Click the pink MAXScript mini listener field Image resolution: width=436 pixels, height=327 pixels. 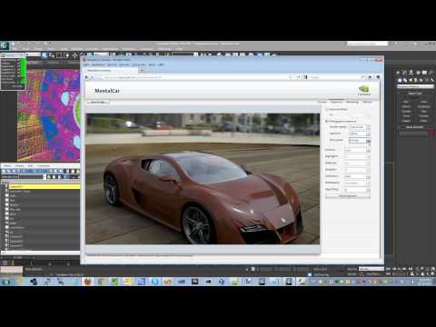12,269
